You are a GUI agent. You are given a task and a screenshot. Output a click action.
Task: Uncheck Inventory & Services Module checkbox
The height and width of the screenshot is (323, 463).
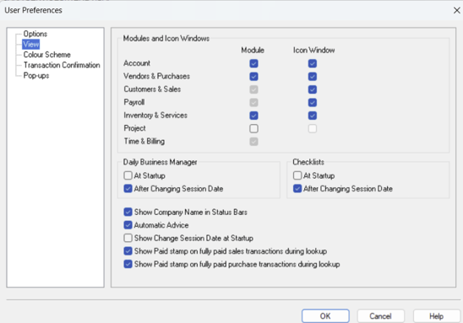(253, 116)
